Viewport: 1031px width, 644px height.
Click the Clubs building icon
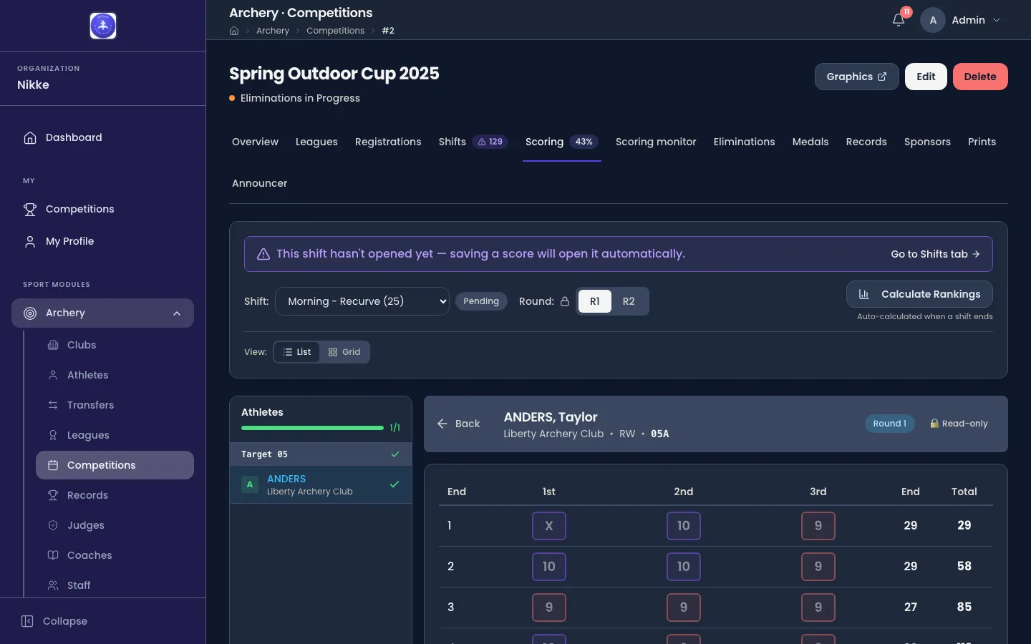click(53, 345)
